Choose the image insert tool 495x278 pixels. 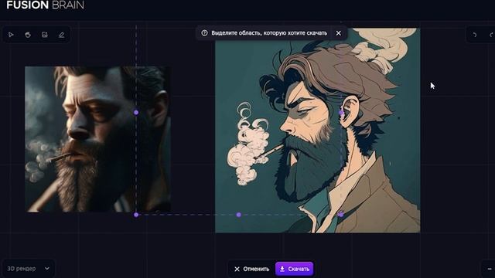point(45,35)
